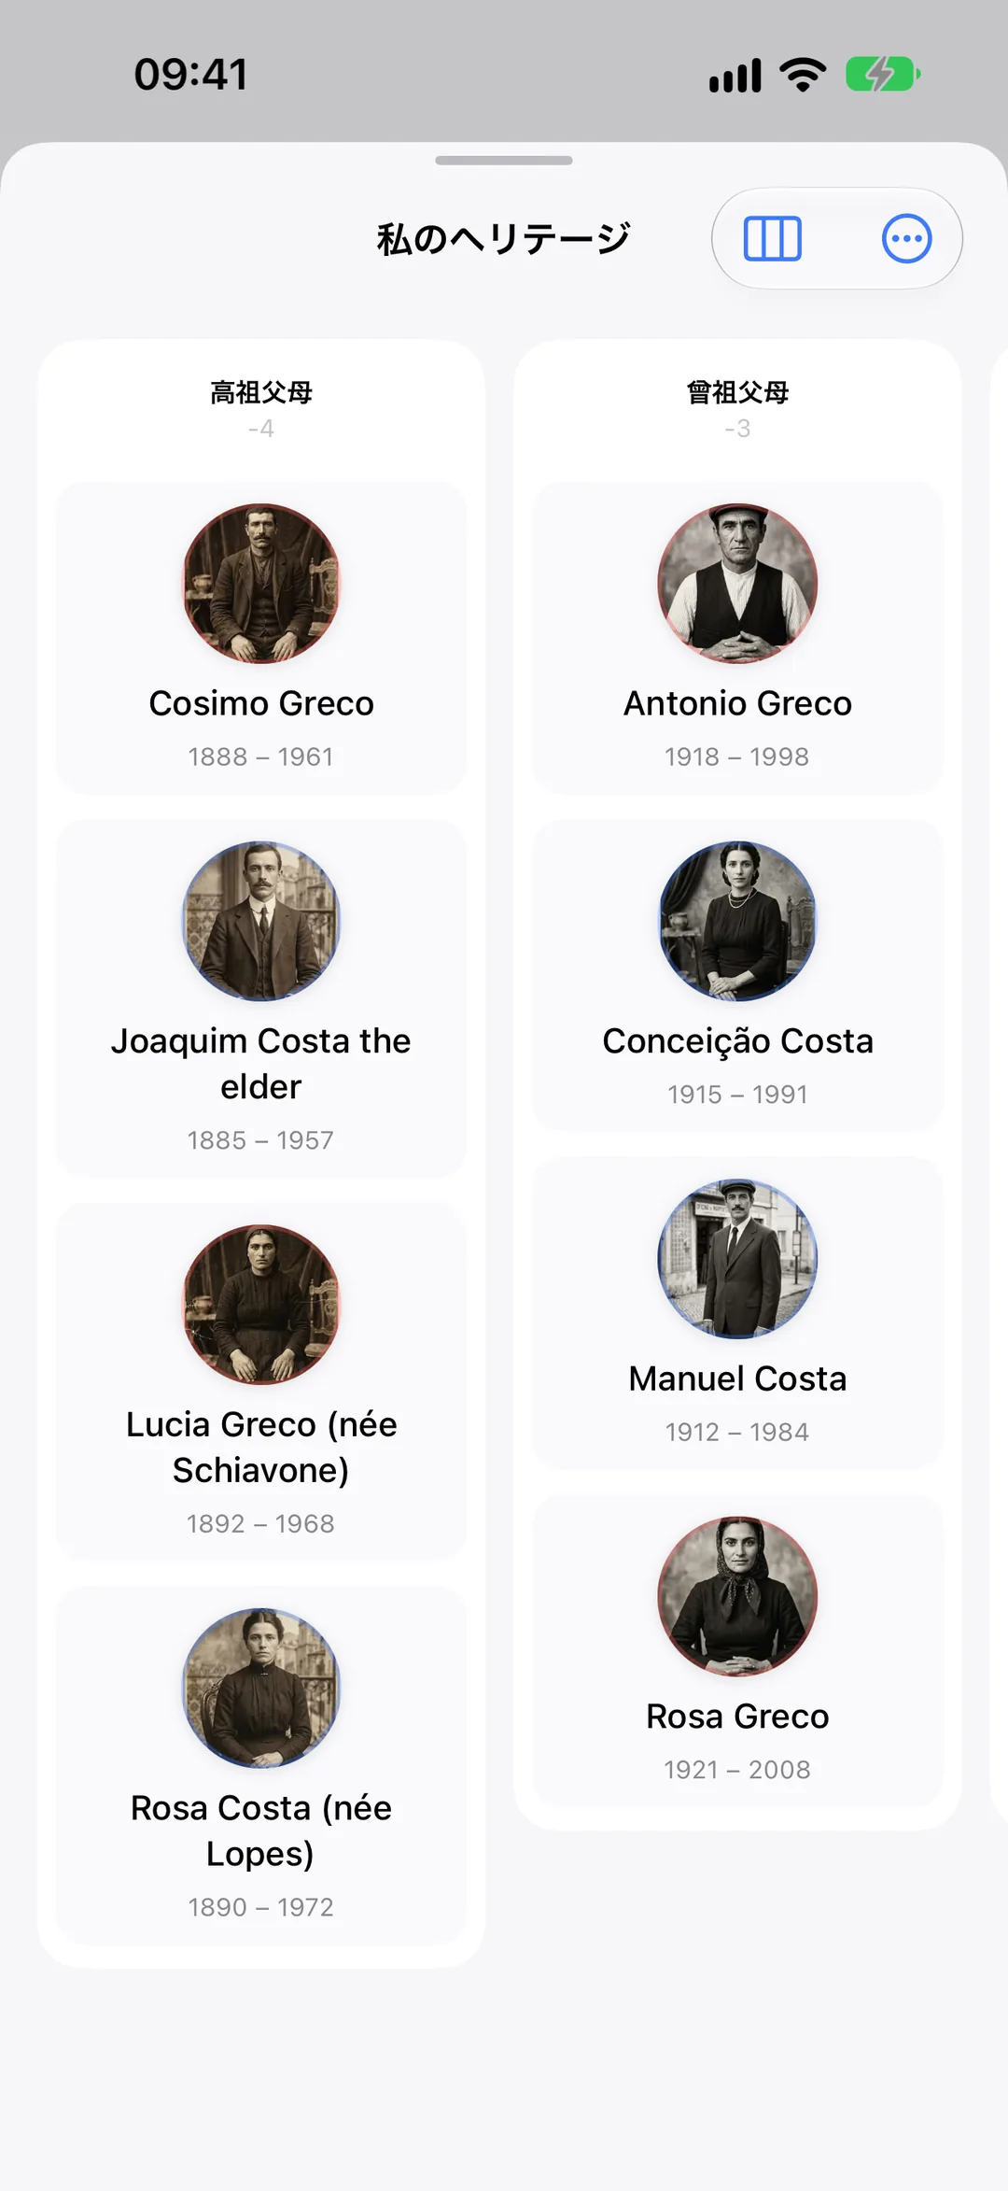Tap the sheet grabber handle at top

coord(504,161)
